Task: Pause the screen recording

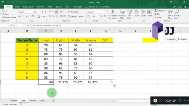Action: [x=160, y=100]
